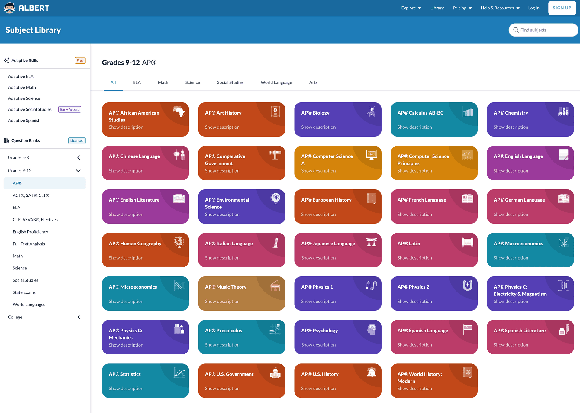Collapse the Grades 9-12 section chevron
Screen dimensions: 580x413
78,171
